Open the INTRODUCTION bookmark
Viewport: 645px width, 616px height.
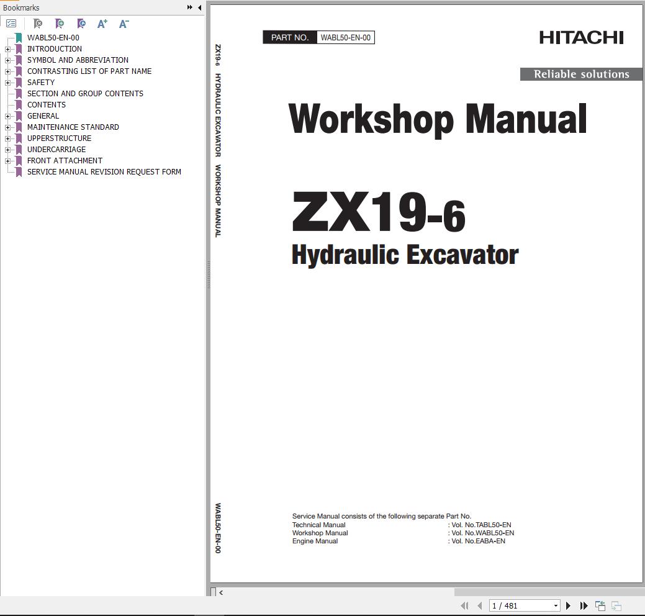pyautogui.click(x=54, y=49)
